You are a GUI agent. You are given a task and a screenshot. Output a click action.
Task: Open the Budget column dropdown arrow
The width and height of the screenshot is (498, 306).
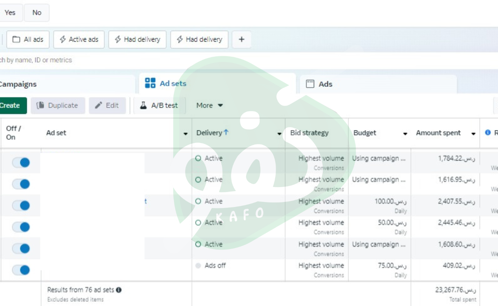[405, 133]
